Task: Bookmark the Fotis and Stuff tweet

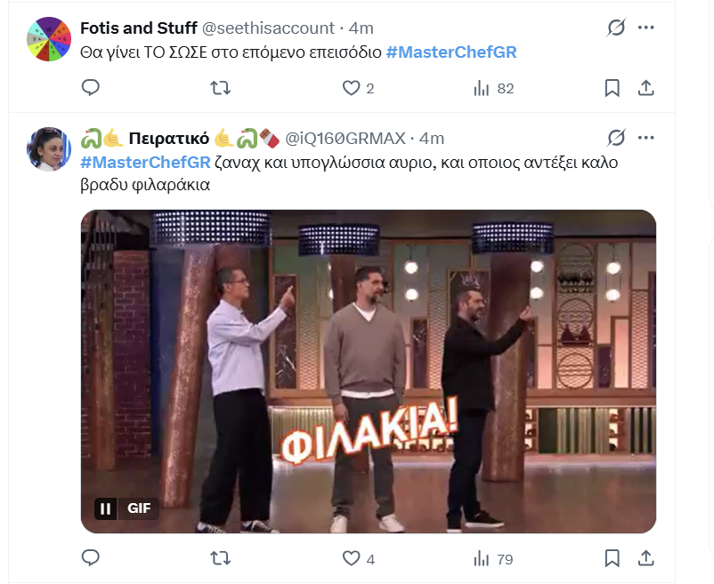Action: coord(613,88)
